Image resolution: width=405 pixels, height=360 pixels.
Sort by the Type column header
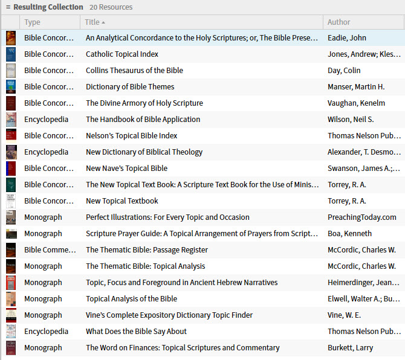point(50,22)
